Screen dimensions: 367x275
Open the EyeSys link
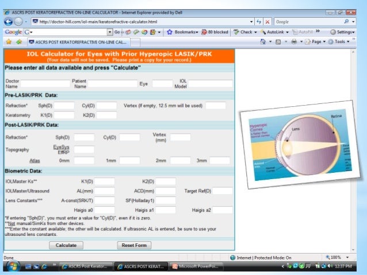pyautogui.click(x=62, y=147)
